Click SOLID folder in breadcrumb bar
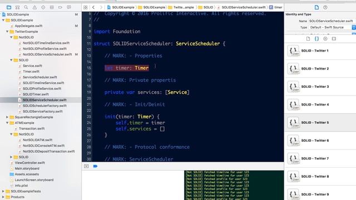The height and width of the screenshot is (200, 356). tap(206, 7)
